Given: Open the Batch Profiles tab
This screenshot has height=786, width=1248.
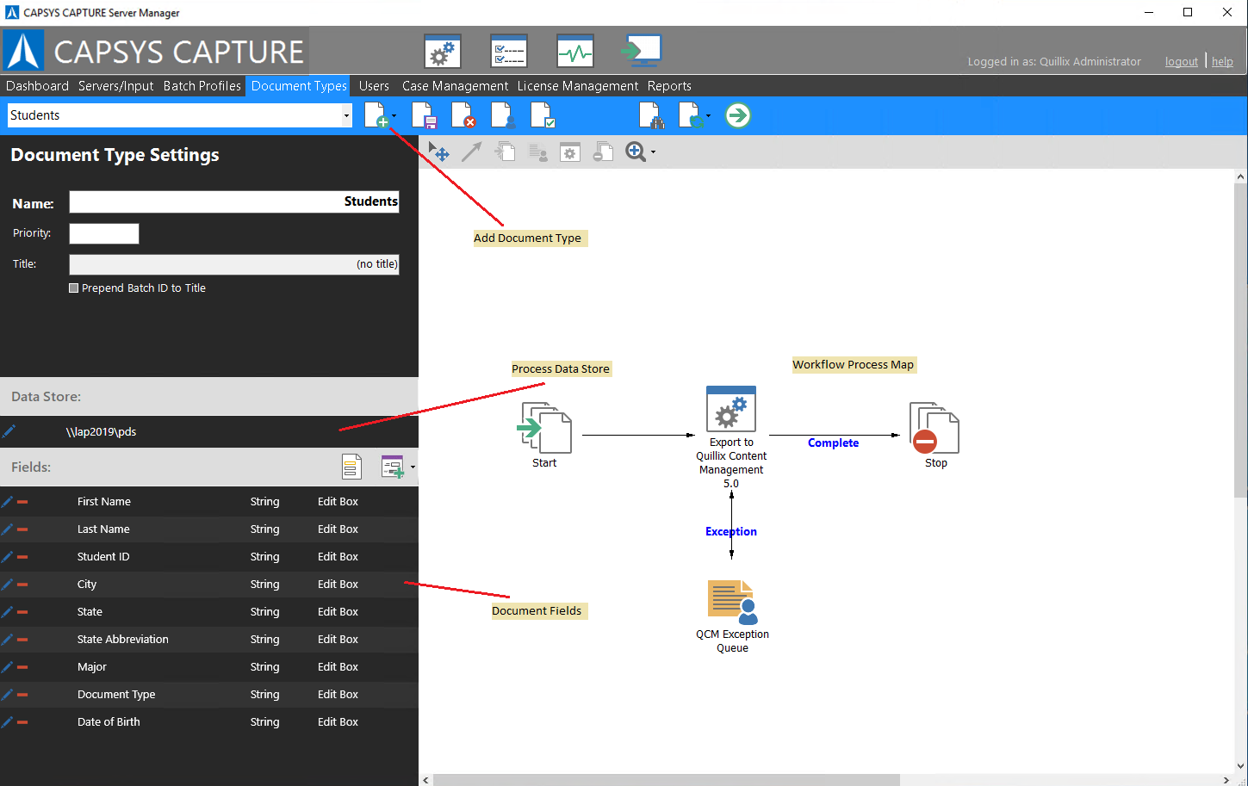Looking at the screenshot, I should [202, 86].
